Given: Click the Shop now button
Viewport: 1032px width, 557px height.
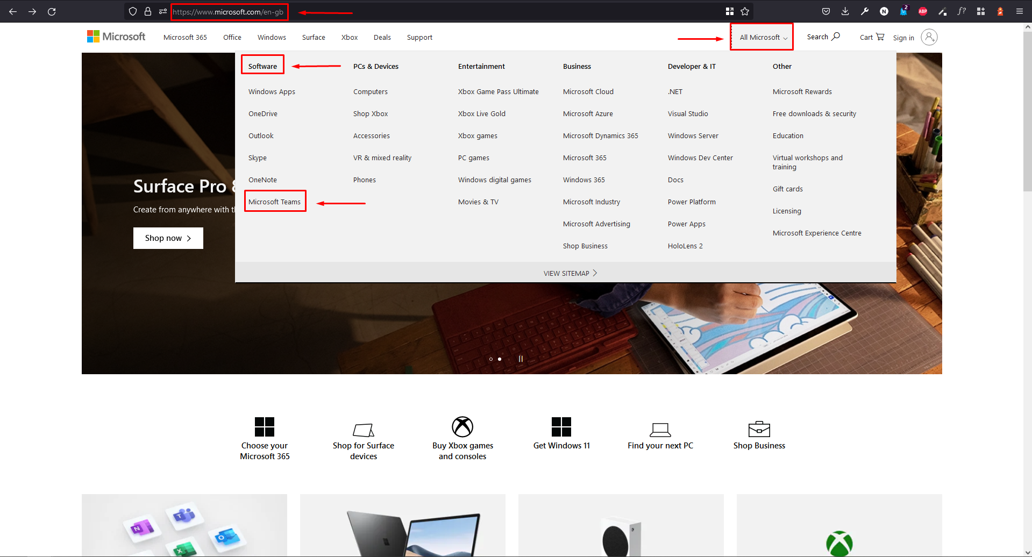Looking at the screenshot, I should point(168,238).
